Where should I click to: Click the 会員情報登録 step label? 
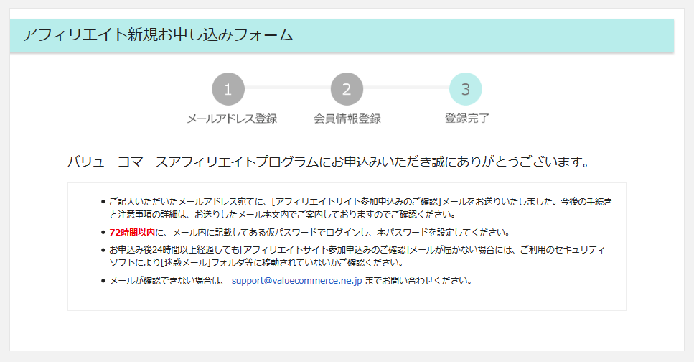pyautogui.click(x=347, y=119)
